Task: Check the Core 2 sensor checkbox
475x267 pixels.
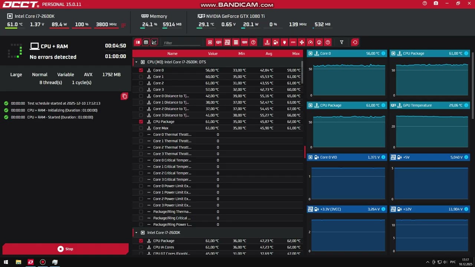Action: click(141, 83)
